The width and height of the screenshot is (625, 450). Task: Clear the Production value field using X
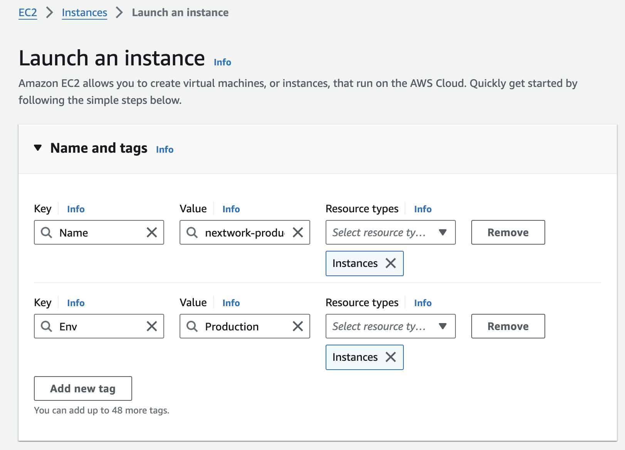(297, 326)
